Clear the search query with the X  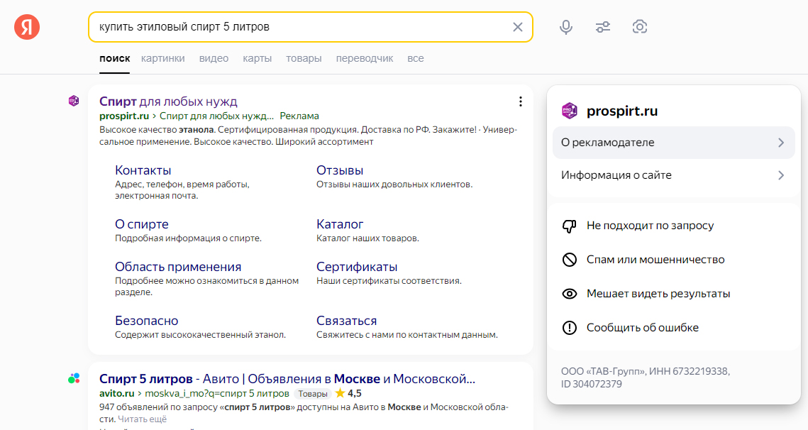coord(518,27)
